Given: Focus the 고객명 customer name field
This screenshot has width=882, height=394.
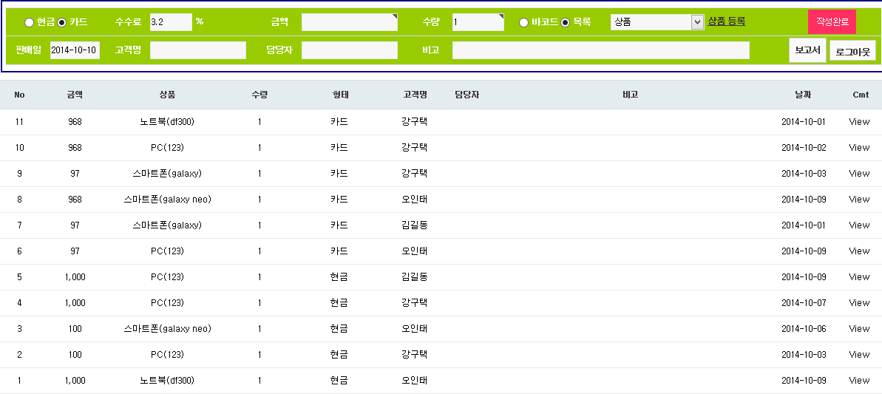Looking at the screenshot, I should point(197,50).
